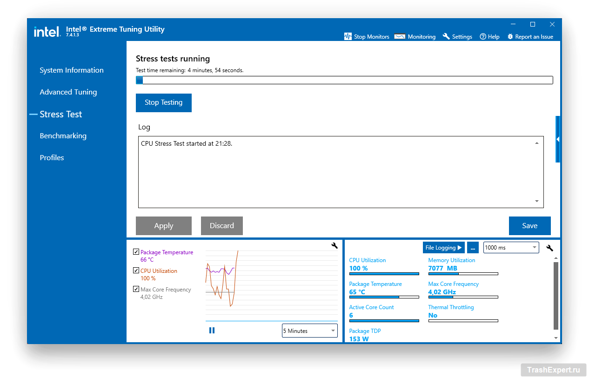Uncheck the Package Temperature checkbox

pyautogui.click(x=136, y=252)
